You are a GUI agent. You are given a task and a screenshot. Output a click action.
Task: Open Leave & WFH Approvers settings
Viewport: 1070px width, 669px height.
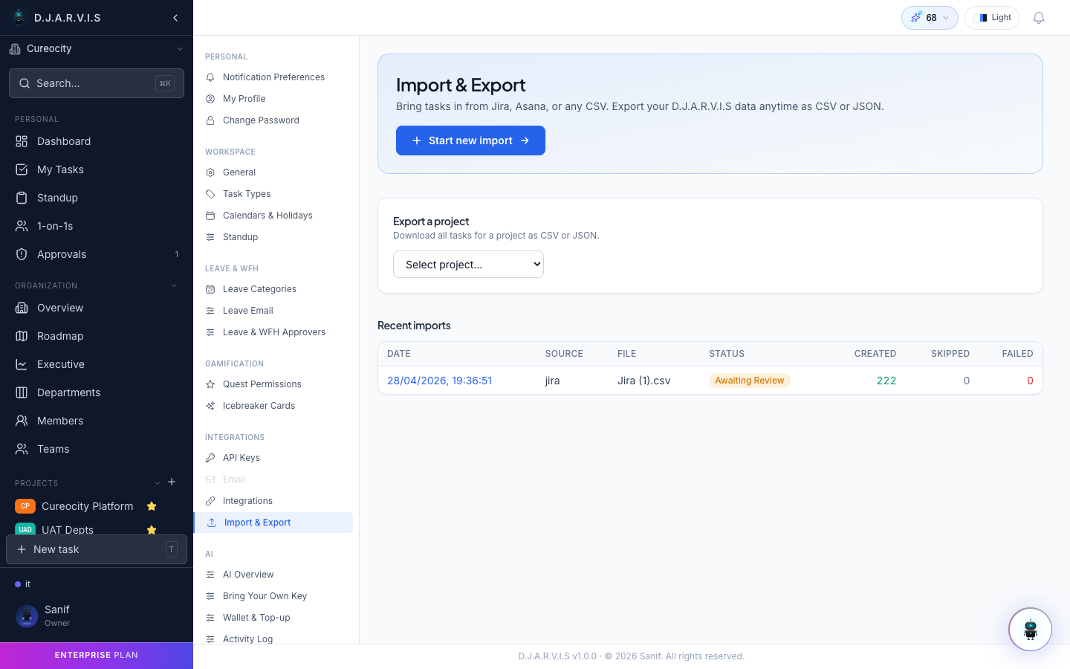point(273,332)
